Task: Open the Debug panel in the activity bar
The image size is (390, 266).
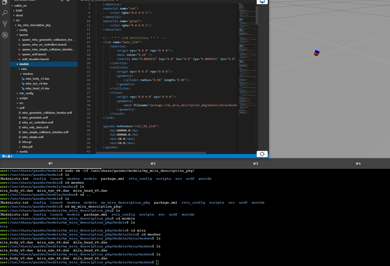Action: [x=5, y=35]
